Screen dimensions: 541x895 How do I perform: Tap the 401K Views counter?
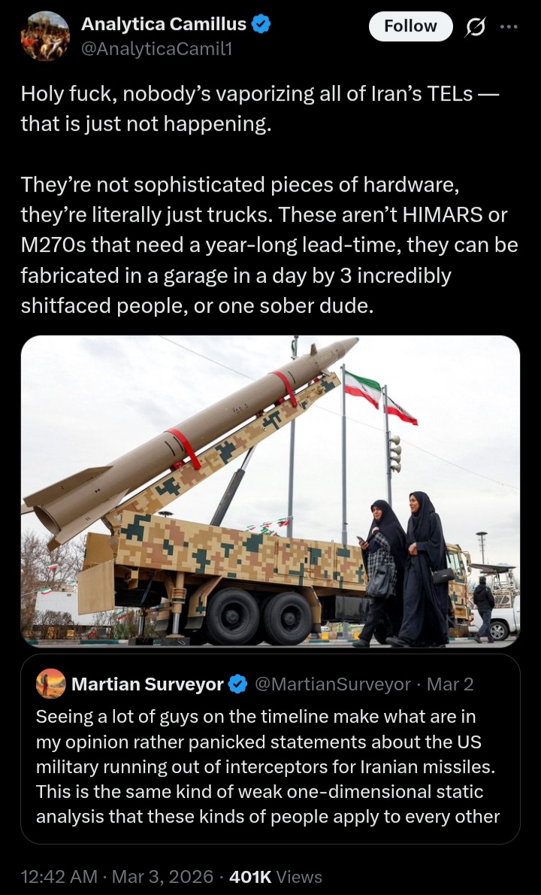point(275,876)
